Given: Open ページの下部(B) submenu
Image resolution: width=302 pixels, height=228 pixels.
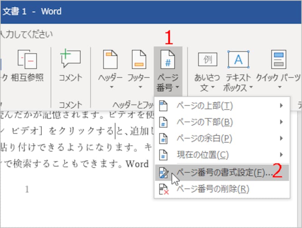Looking at the screenshot, I should pyautogui.click(x=222, y=122).
